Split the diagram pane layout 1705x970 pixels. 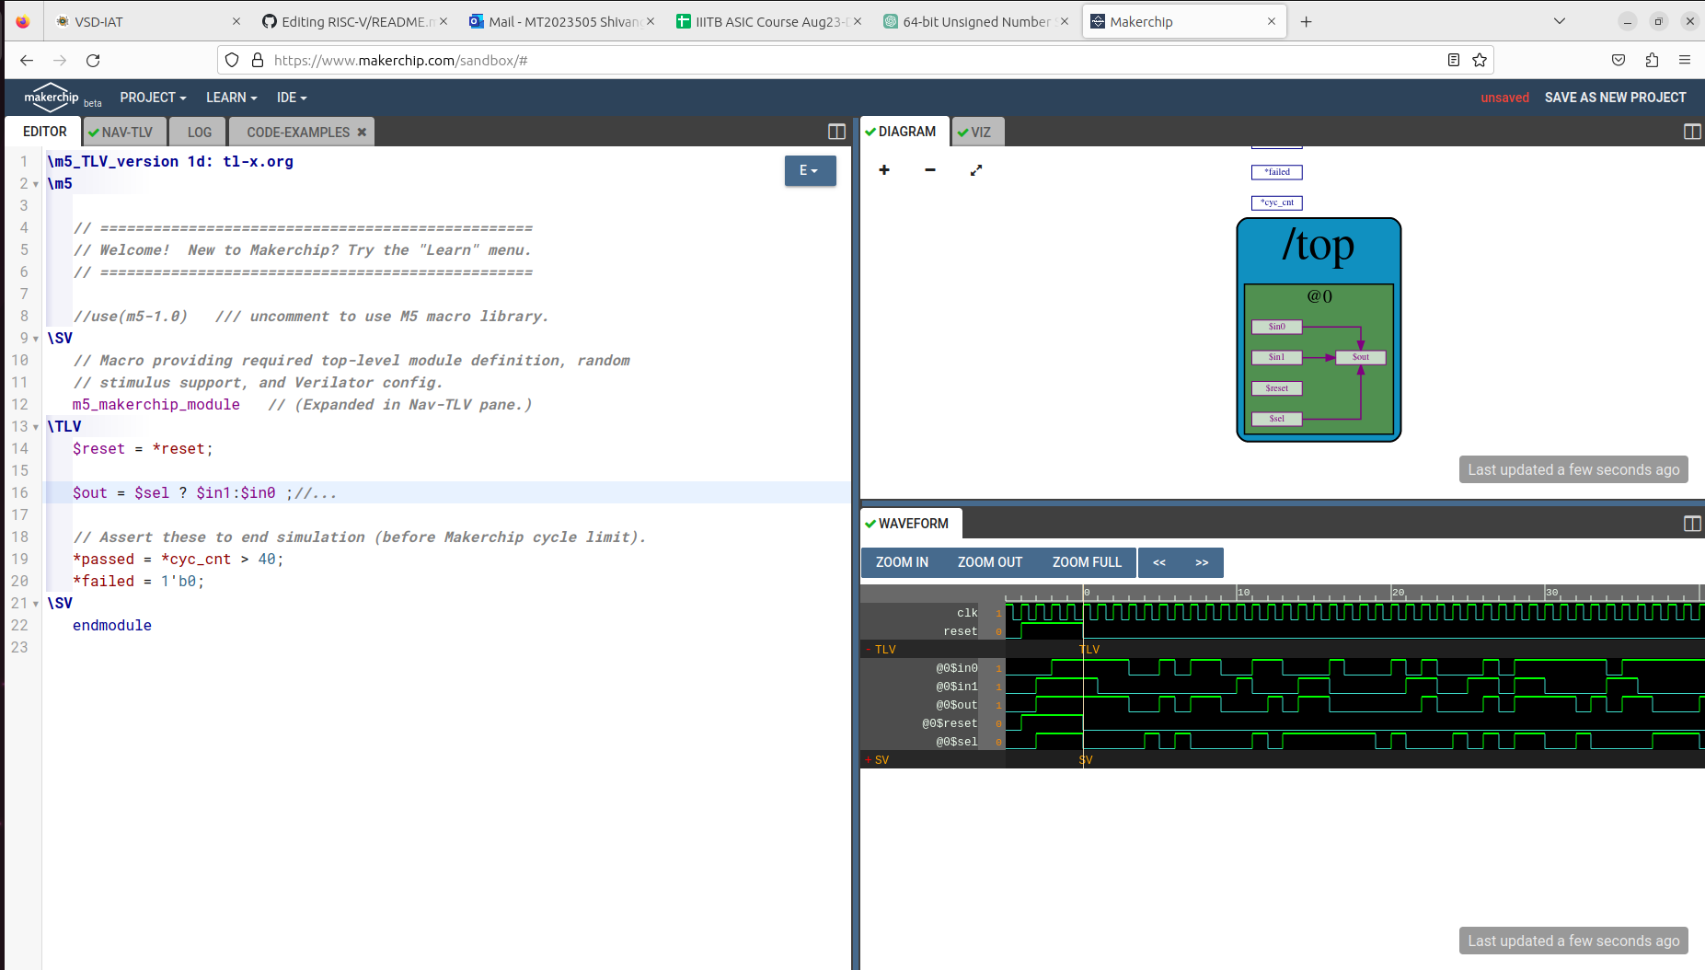[x=1693, y=132]
